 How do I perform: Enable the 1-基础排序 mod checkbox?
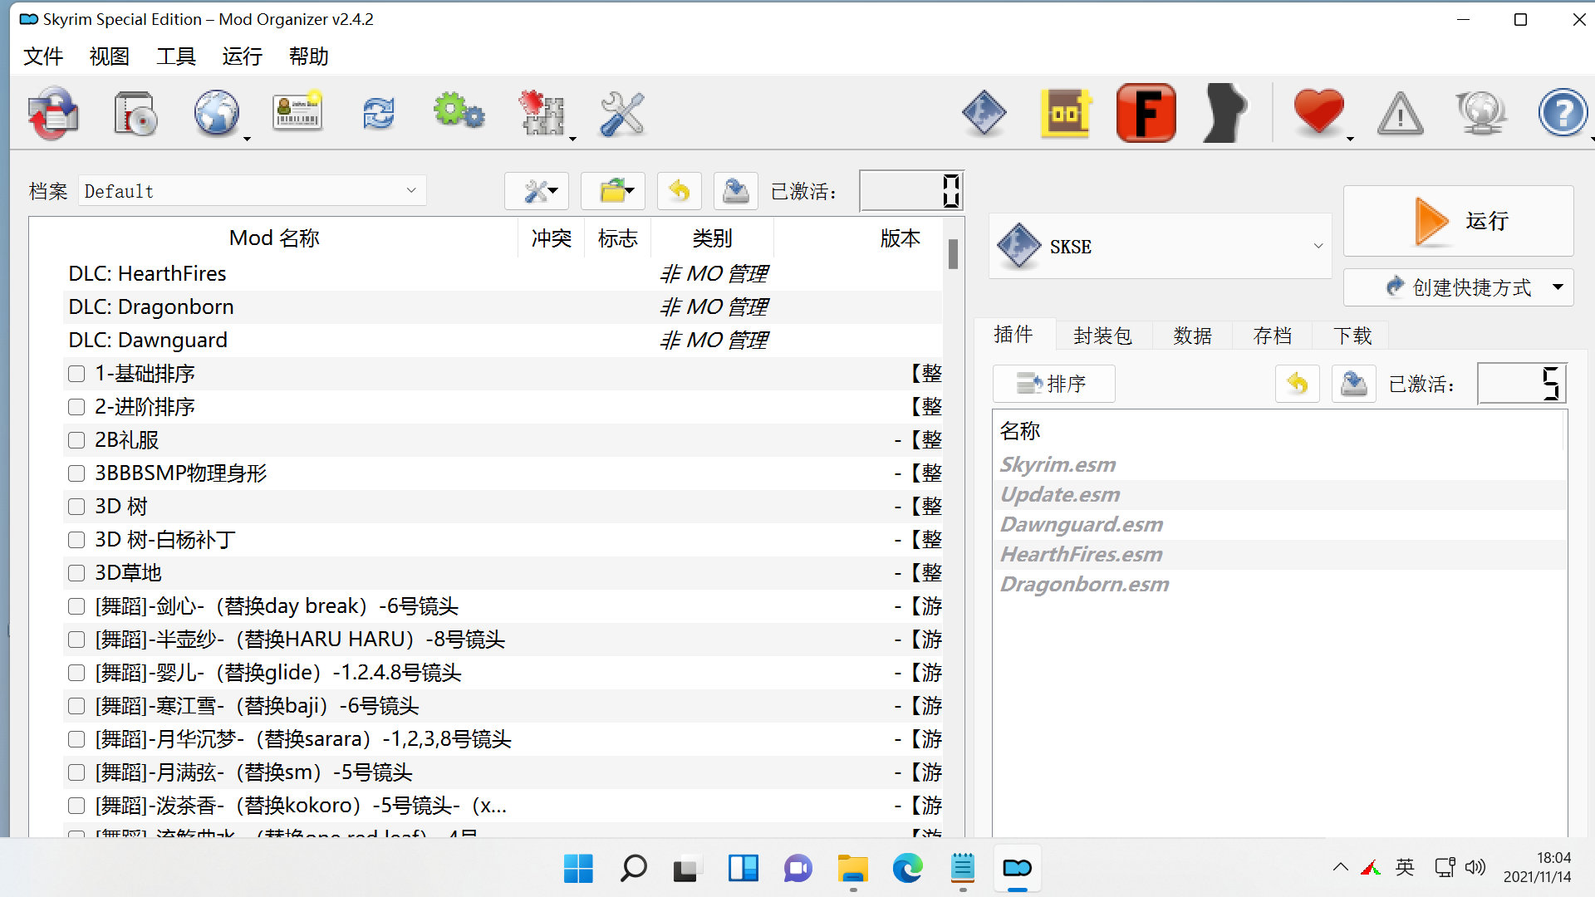(x=76, y=374)
